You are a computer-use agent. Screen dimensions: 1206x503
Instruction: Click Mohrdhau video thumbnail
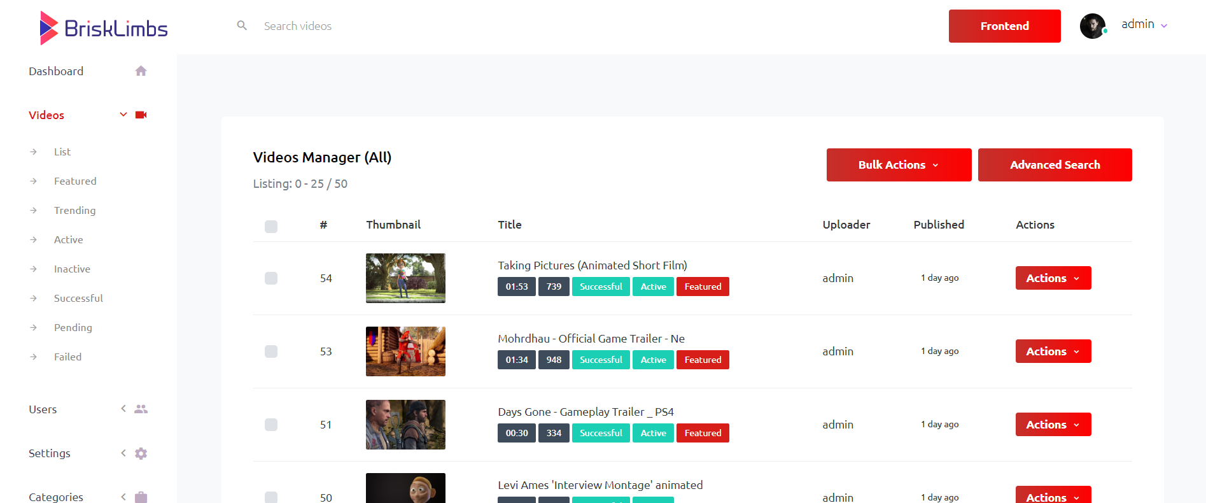point(405,351)
